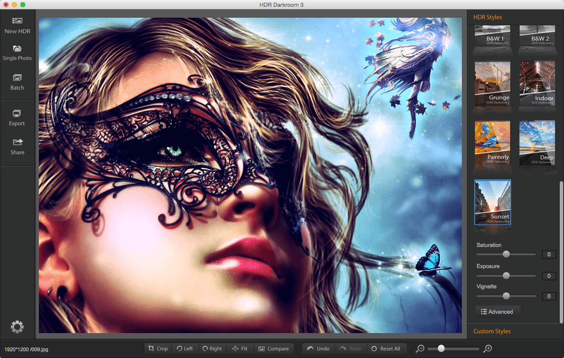Click the zoom out magnifier icon

click(420, 349)
